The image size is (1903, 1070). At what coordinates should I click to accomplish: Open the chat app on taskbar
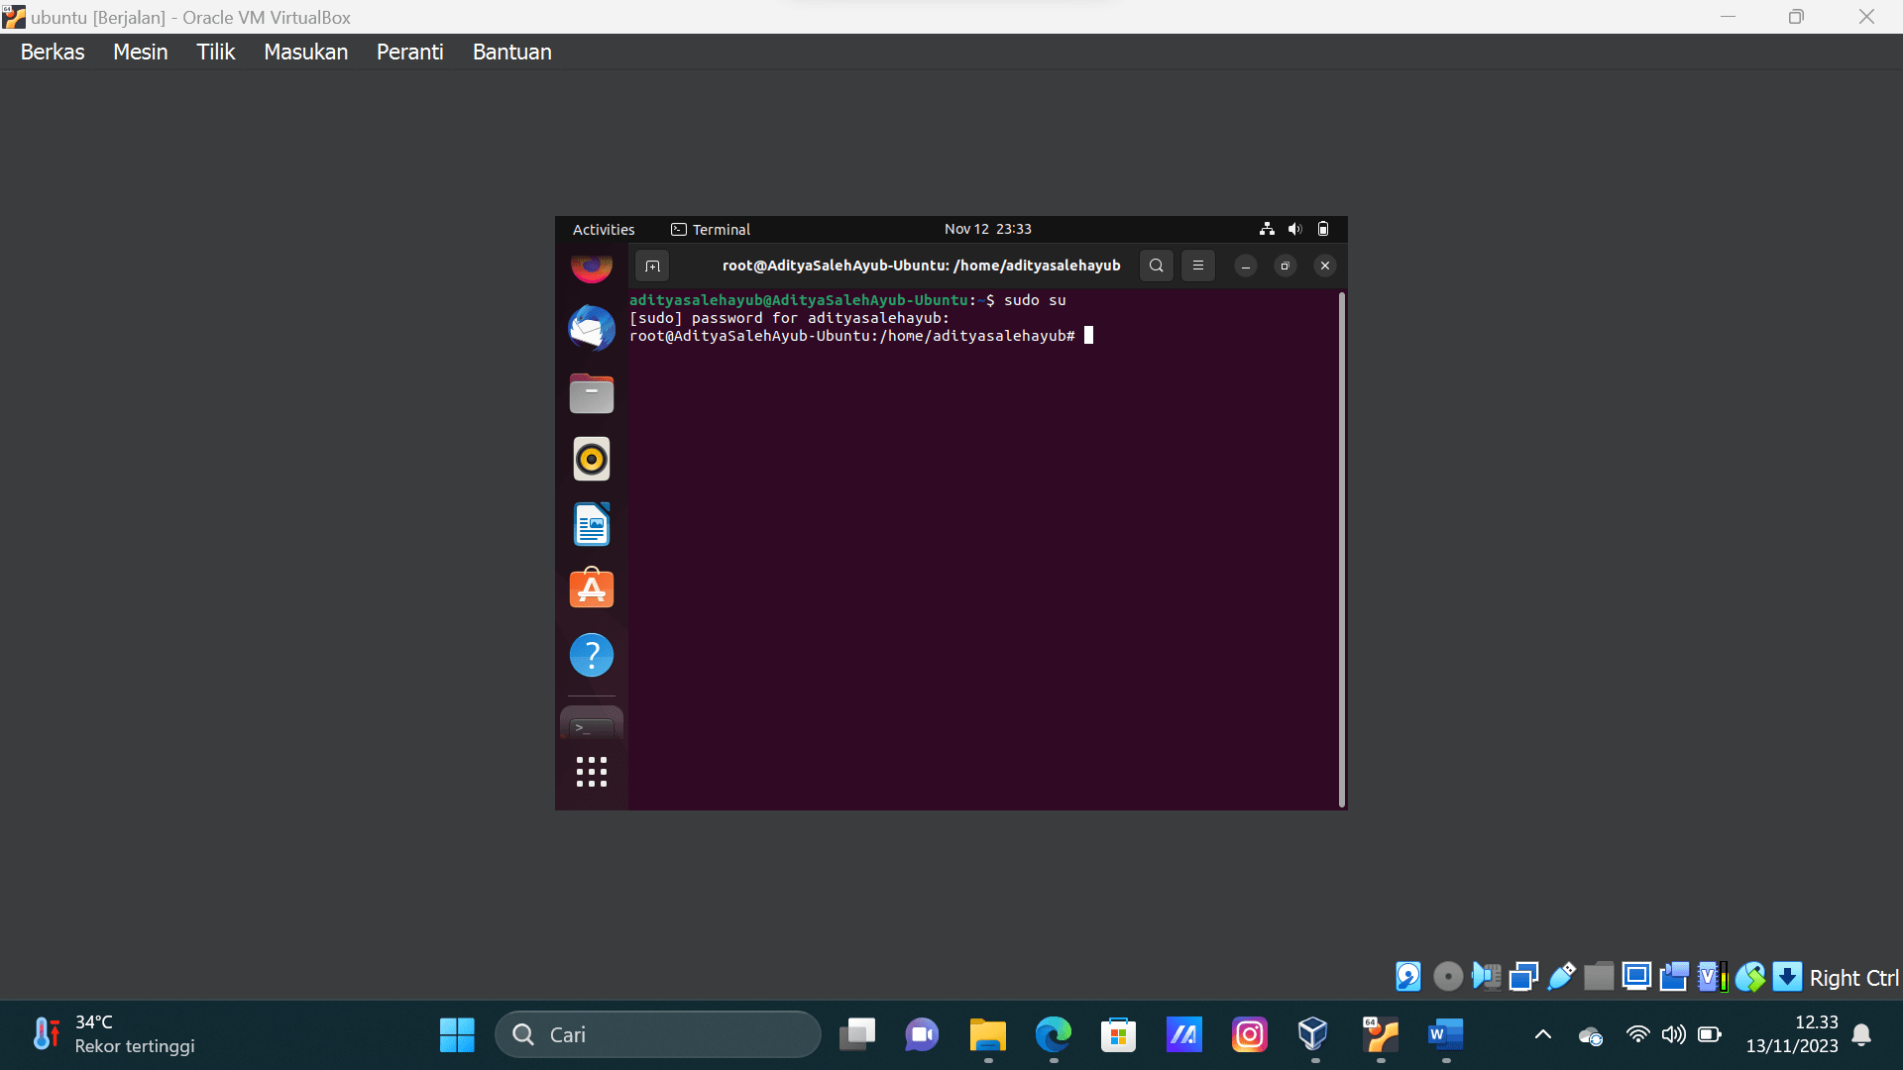(x=922, y=1035)
